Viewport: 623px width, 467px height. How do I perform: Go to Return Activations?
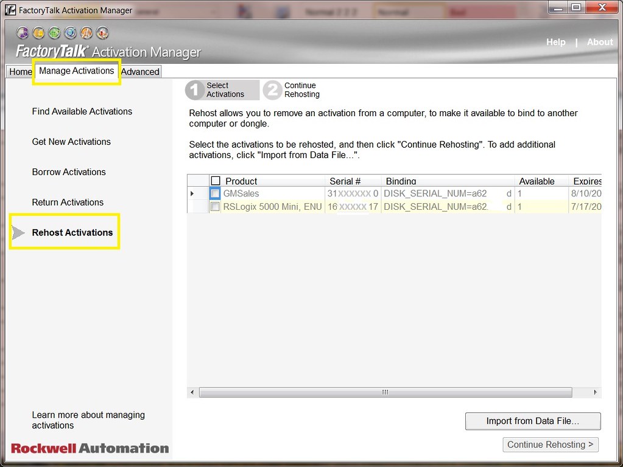68,202
